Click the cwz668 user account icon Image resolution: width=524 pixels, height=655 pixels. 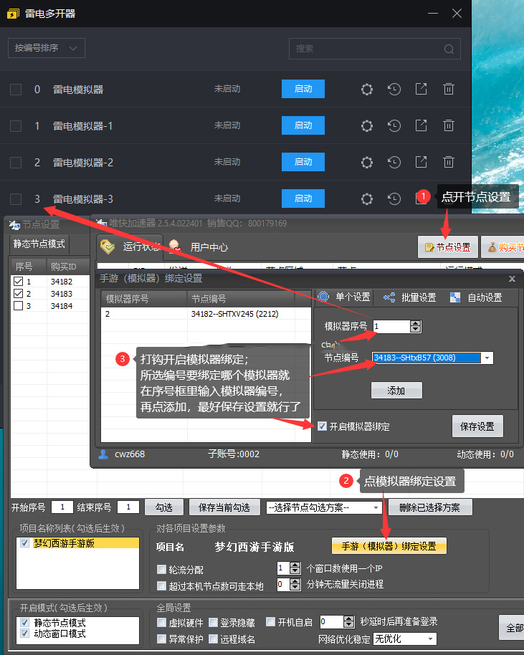[103, 454]
